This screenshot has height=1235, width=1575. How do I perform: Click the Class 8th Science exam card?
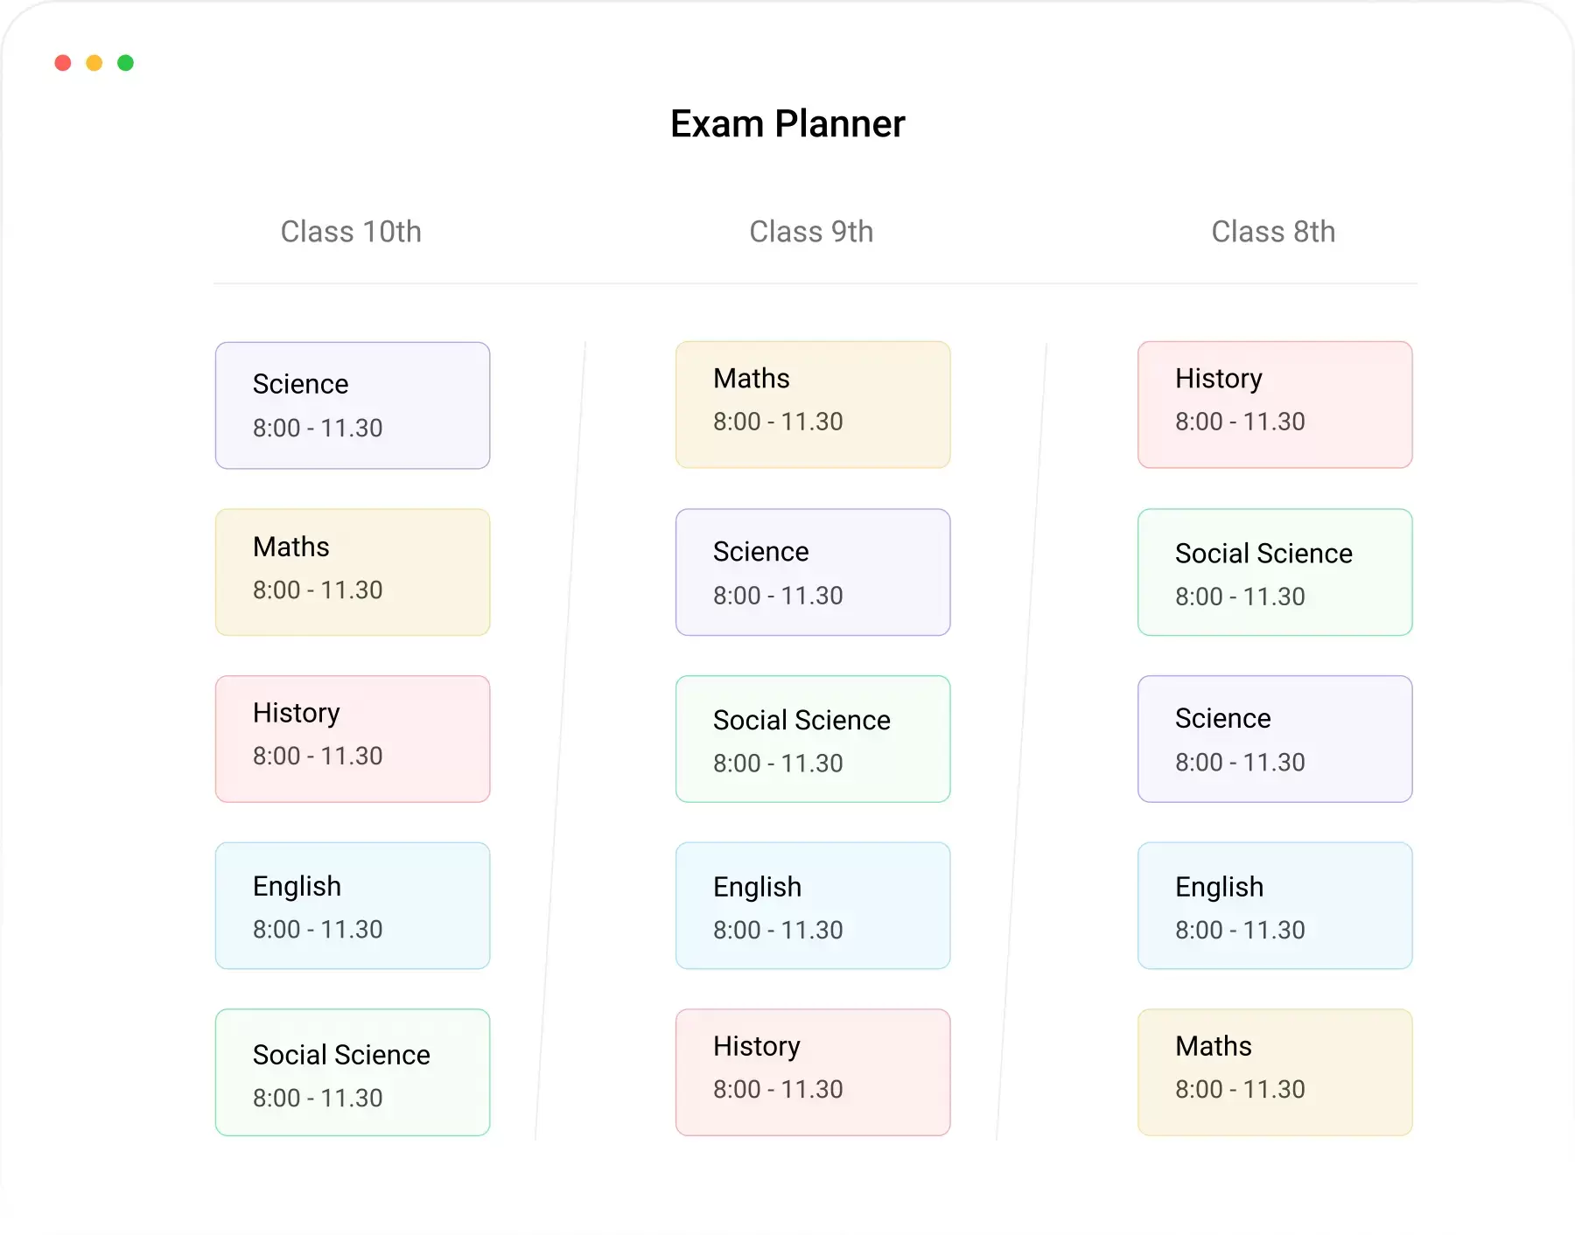(1275, 739)
